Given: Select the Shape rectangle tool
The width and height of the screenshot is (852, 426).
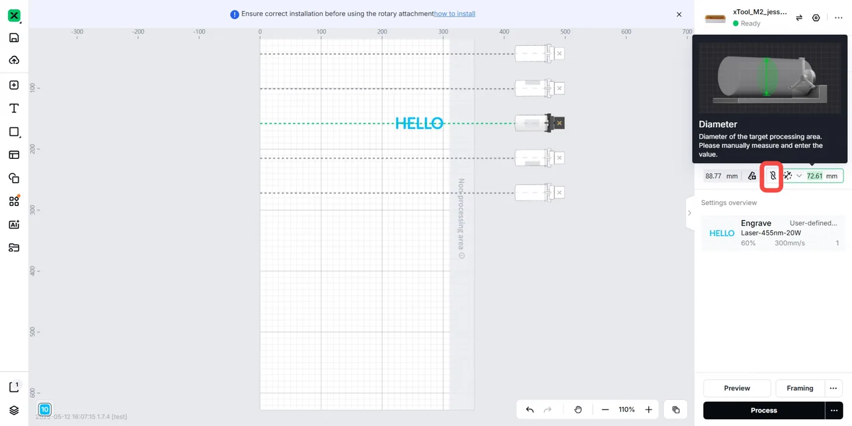Looking at the screenshot, I should [14, 132].
